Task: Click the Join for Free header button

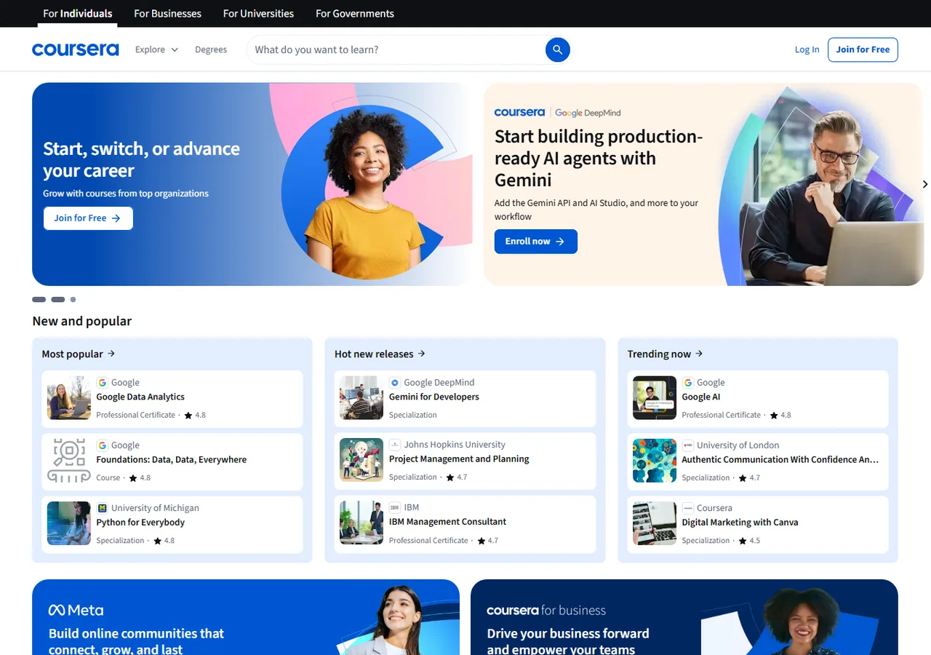Action: (863, 49)
